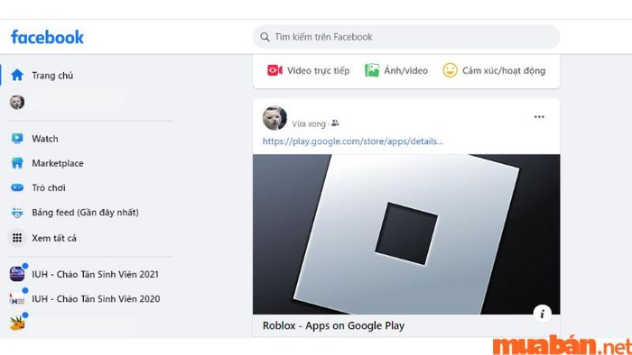Open Watch from the sidebar

[x=45, y=139]
